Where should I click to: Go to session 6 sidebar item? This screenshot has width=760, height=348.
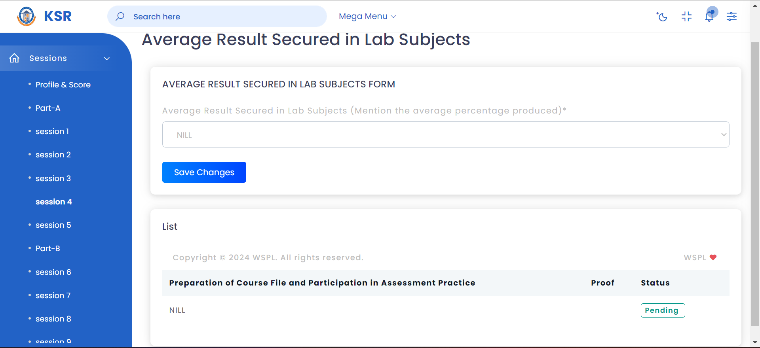tap(53, 272)
